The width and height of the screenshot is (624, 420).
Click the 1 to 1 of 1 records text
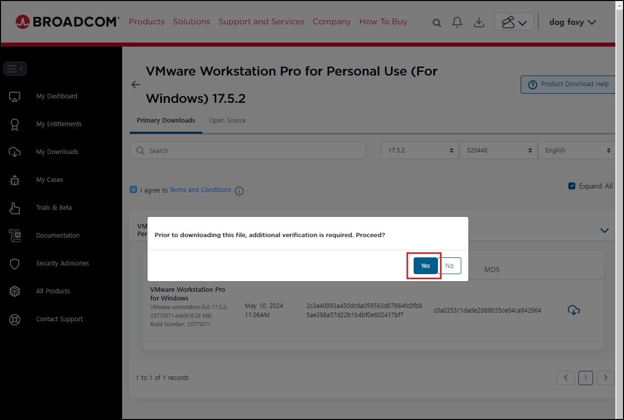[x=162, y=378]
